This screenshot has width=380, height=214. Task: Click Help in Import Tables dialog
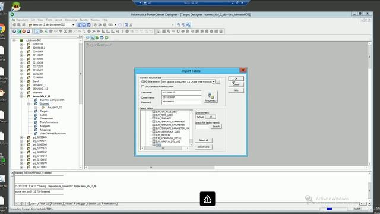click(x=236, y=90)
